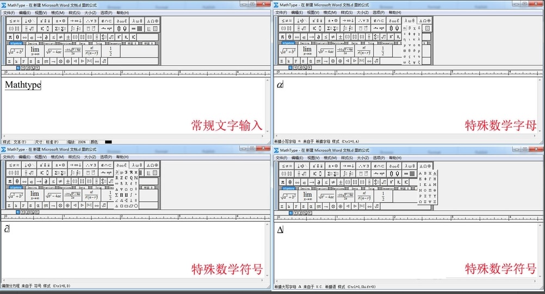Viewport: 545px width, 294px height.
Task: Open summation templates palette in top-left window
Action: 60,28
